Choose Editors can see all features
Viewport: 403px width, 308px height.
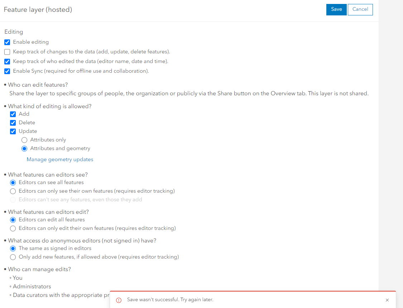[x=13, y=183]
